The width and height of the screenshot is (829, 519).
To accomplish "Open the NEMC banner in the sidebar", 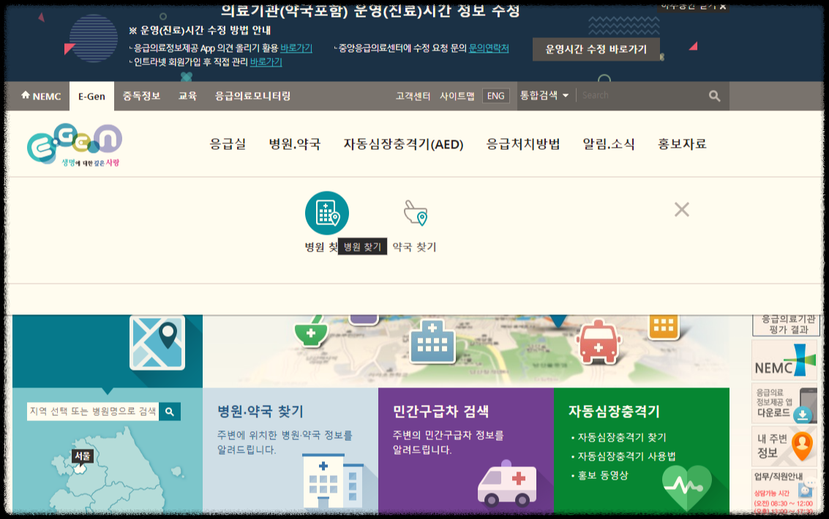I will (784, 360).
